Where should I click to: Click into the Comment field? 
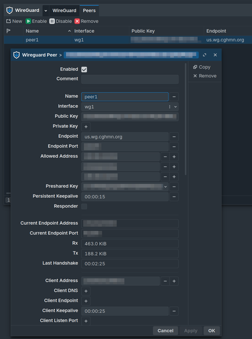click(130, 79)
